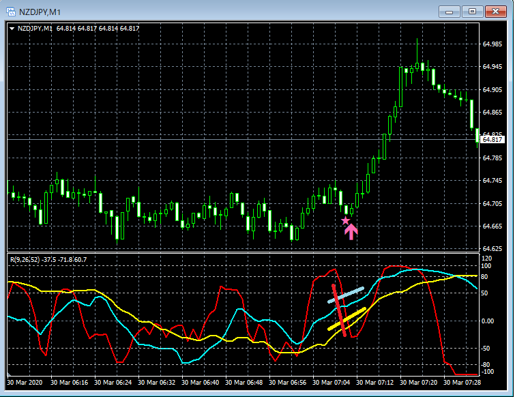The image size is (515, 397).
Task: Click the pink up arrow signal
Action: (351, 232)
